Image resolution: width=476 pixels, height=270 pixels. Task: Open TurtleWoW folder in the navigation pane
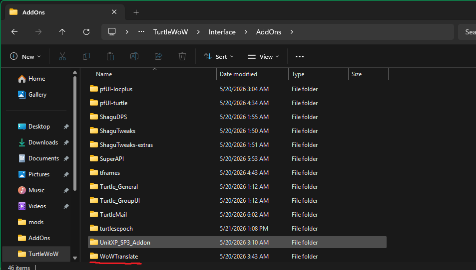pyautogui.click(x=36, y=254)
